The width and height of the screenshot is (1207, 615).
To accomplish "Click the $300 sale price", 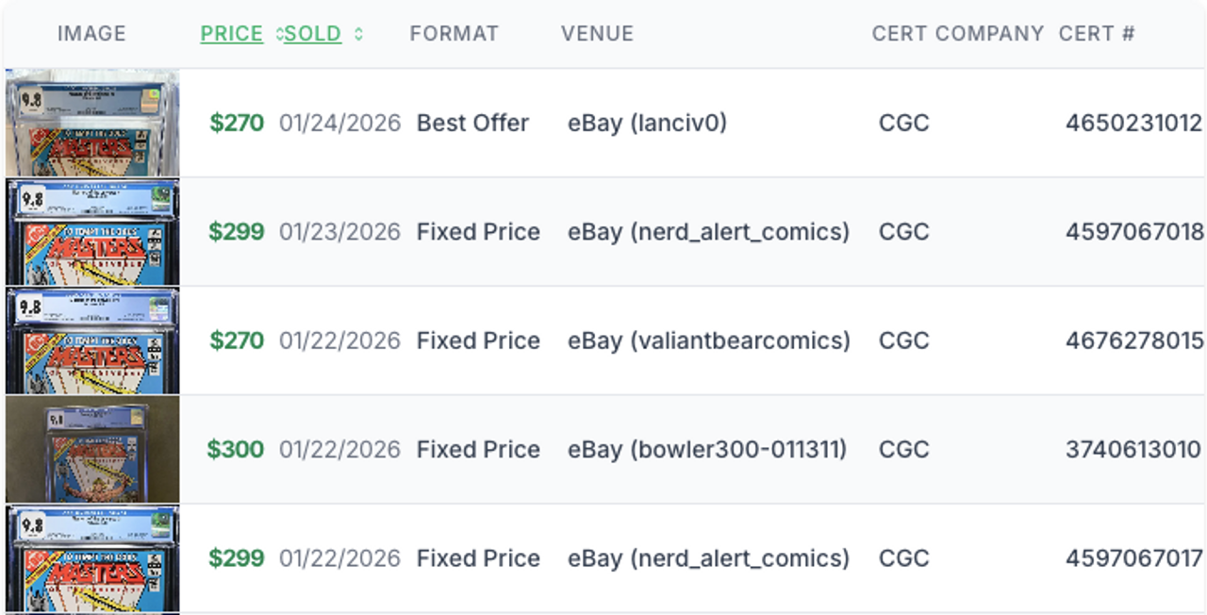I will [x=236, y=449].
